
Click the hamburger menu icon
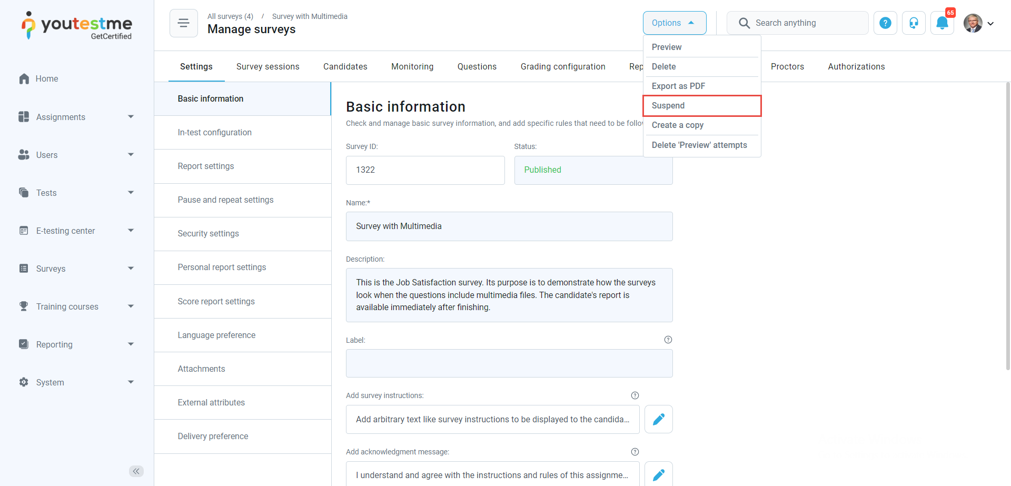pyautogui.click(x=183, y=23)
